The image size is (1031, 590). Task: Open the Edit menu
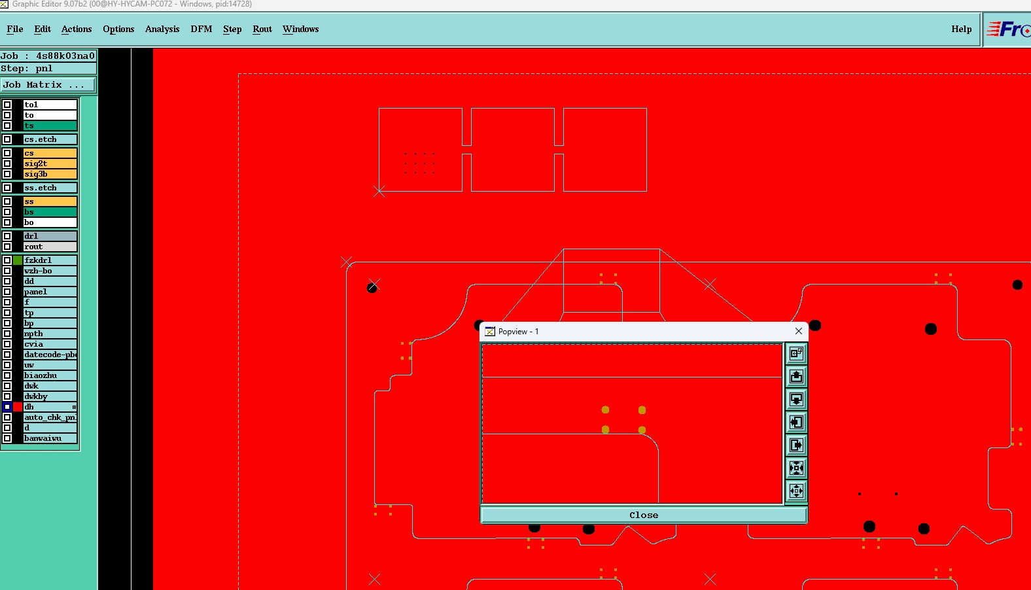tap(43, 29)
